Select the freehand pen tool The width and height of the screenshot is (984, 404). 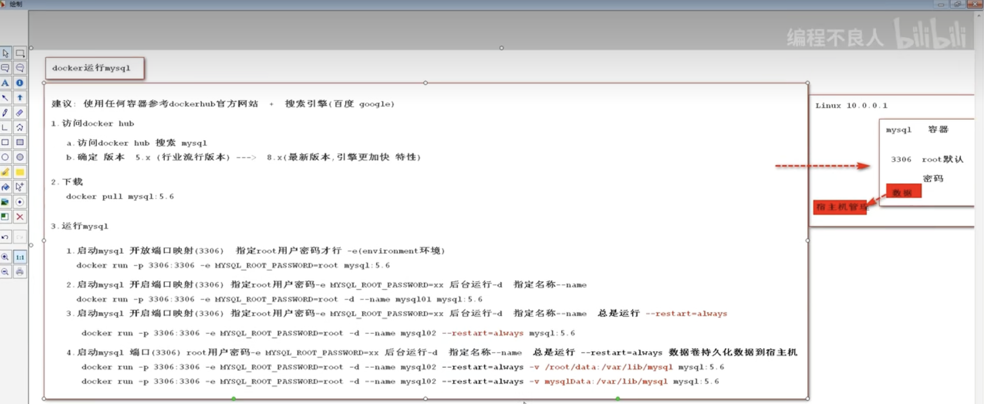pyautogui.click(x=5, y=113)
